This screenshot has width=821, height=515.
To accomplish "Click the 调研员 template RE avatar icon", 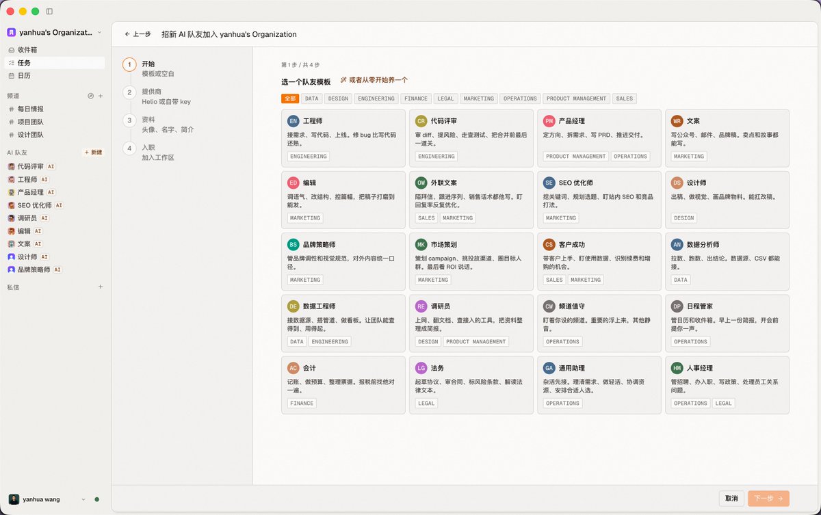I will click(x=421, y=306).
